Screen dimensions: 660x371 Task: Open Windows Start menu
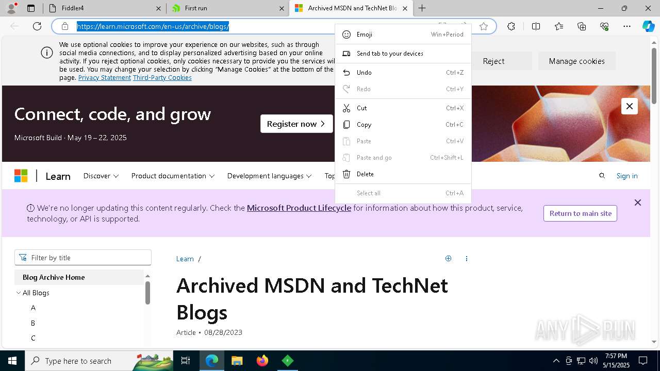coord(12,361)
